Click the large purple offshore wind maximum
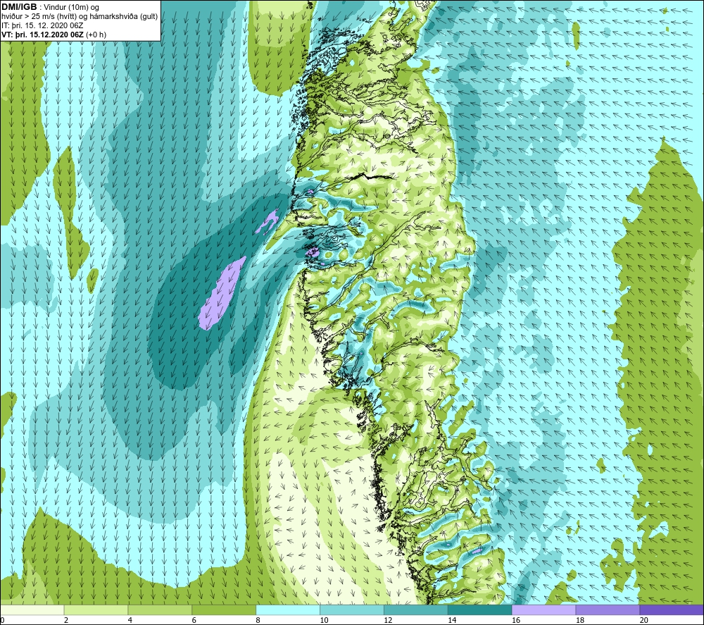This screenshot has width=704, height=625. [x=222, y=293]
